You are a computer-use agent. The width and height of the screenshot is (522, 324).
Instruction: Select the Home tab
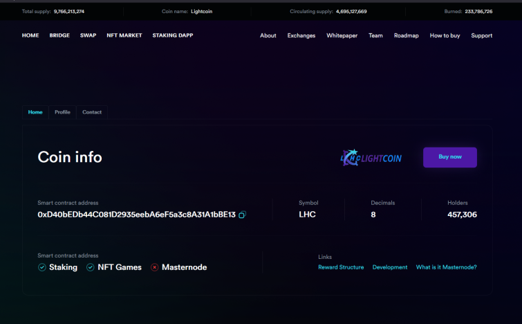[35, 112]
